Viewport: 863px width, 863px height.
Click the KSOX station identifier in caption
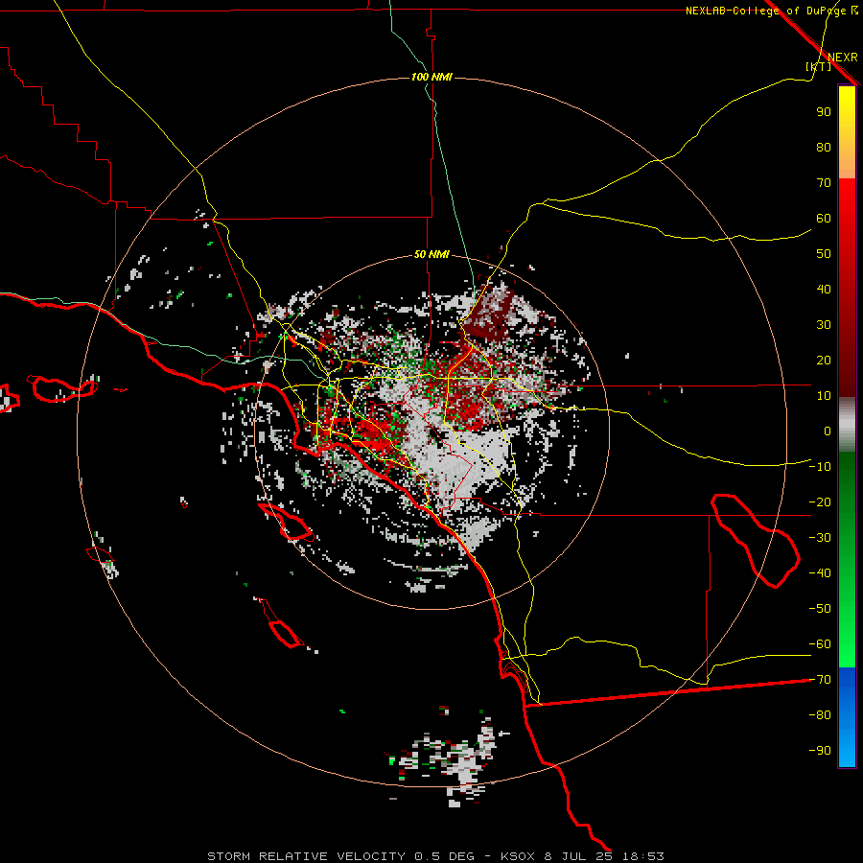click(518, 856)
